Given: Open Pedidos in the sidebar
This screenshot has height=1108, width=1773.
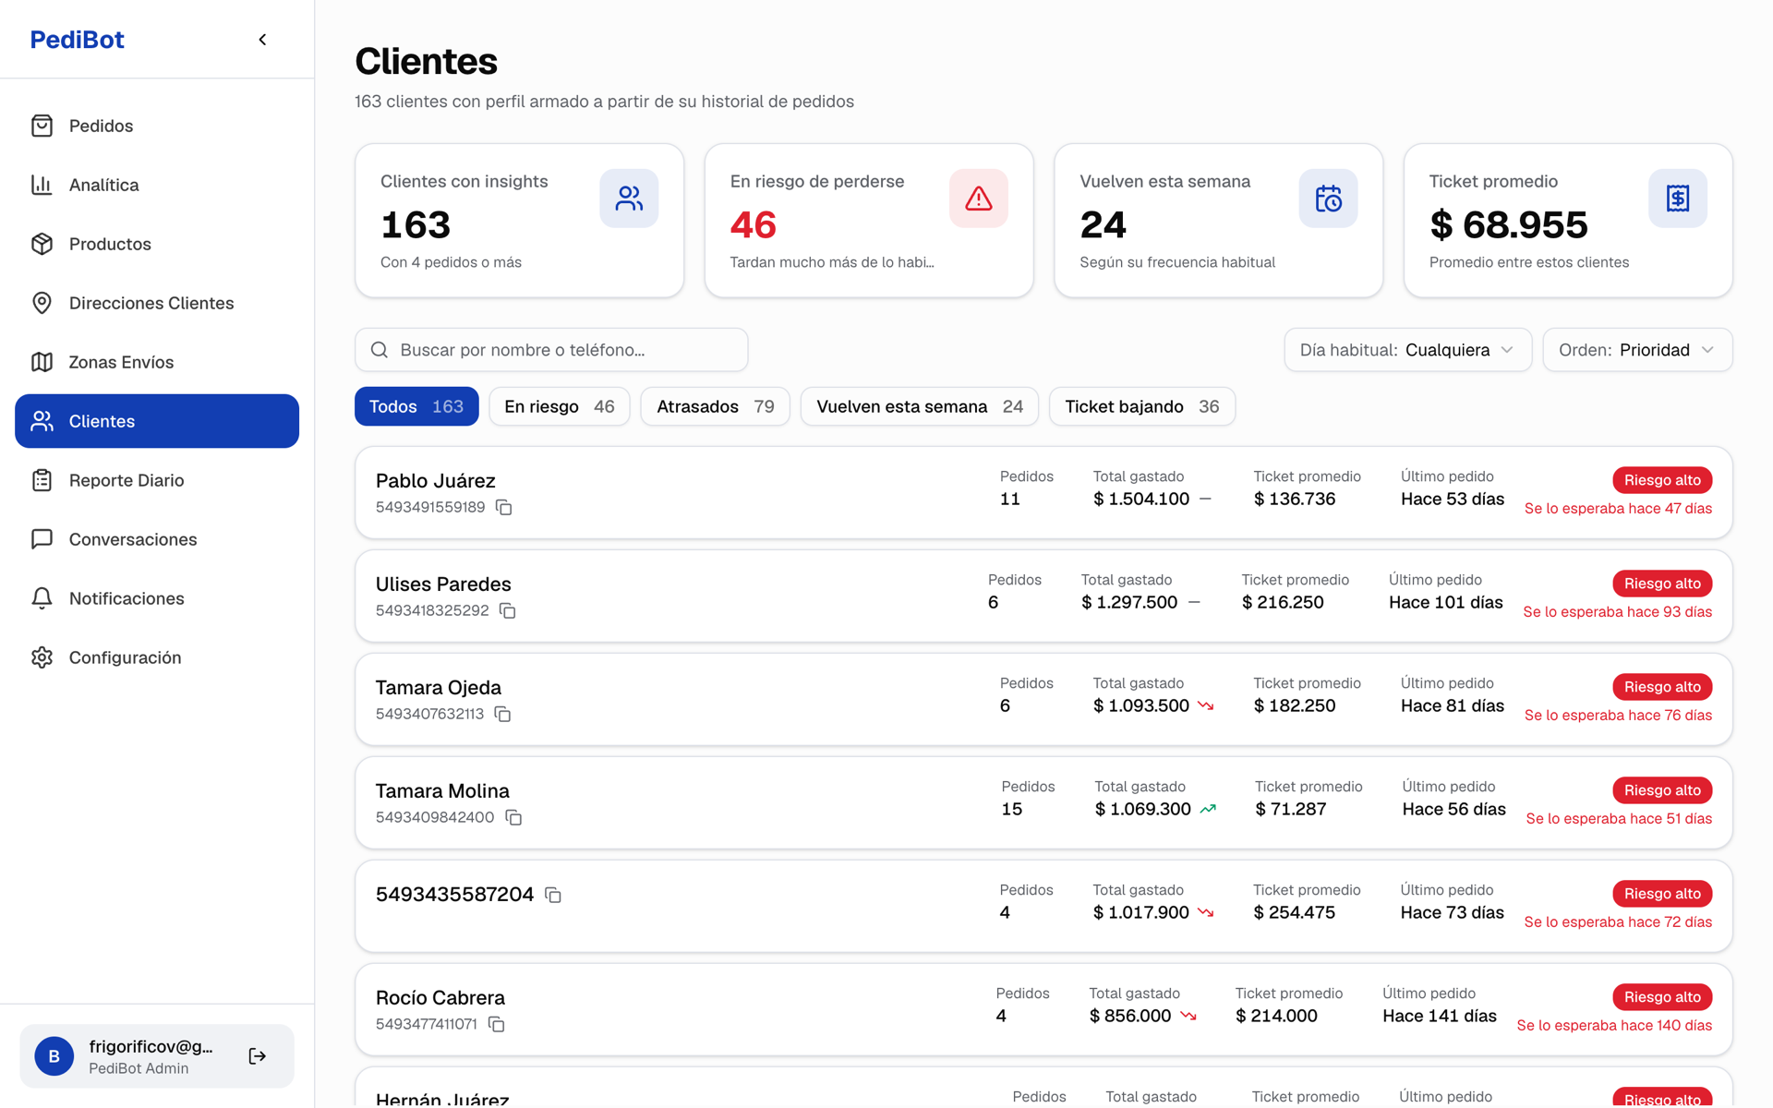Looking at the screenshot, I should (x=157, y=126).
